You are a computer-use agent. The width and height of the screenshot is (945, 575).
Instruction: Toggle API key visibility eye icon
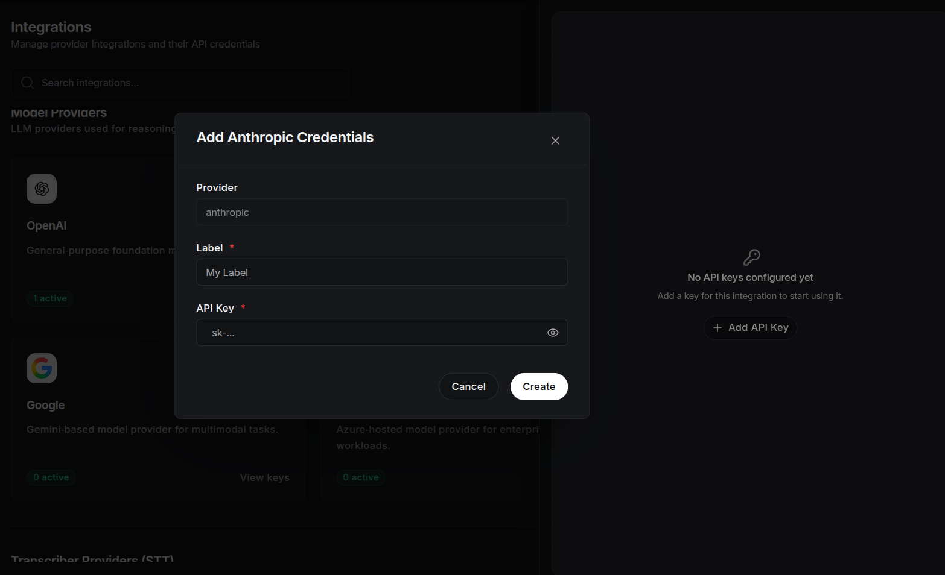(x=553, y=333)
